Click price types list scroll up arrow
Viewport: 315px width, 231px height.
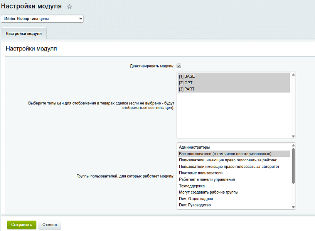pos(293,75)
